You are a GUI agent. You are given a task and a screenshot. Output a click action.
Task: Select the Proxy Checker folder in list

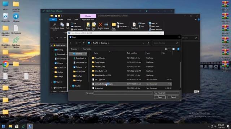(x=131, y=58)
